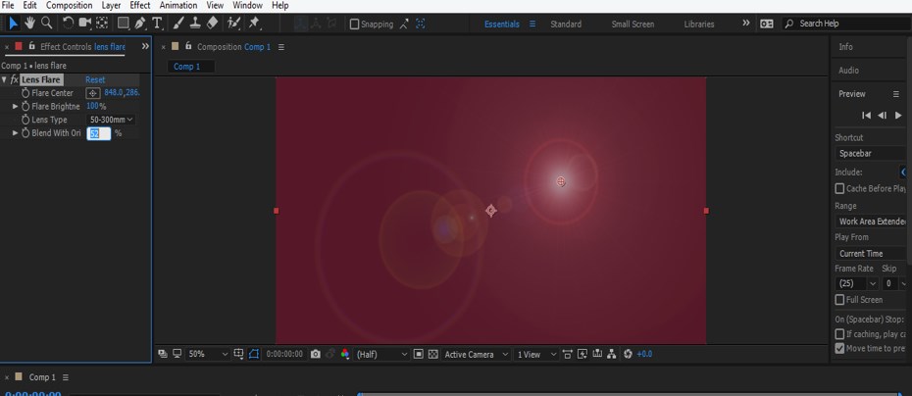The height and width of the screenshot is (396, 912).
Task: Select the Clone Stamp tool
Action: pyautogui.click(x=195, y=24)
